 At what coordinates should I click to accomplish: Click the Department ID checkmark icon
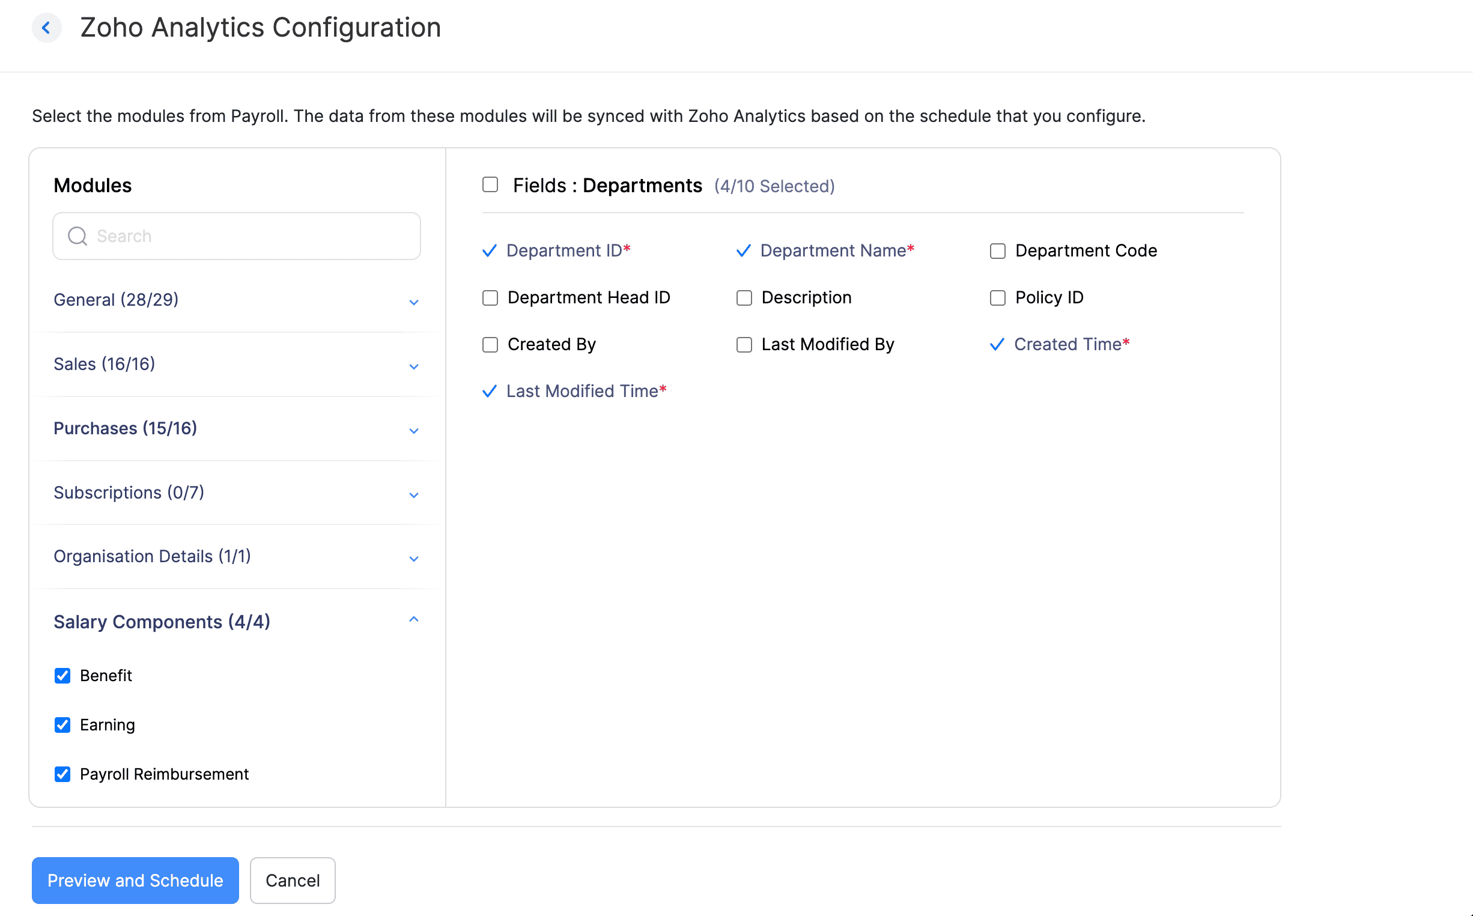490,251
